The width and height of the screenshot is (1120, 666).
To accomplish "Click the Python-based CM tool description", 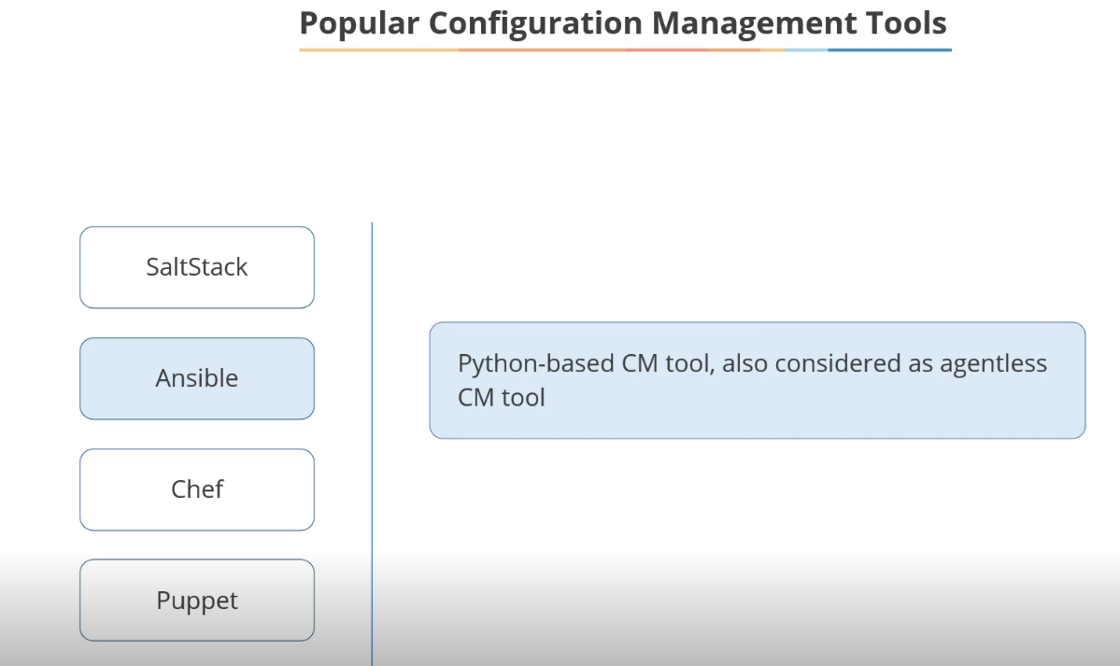I will (758, 380).
